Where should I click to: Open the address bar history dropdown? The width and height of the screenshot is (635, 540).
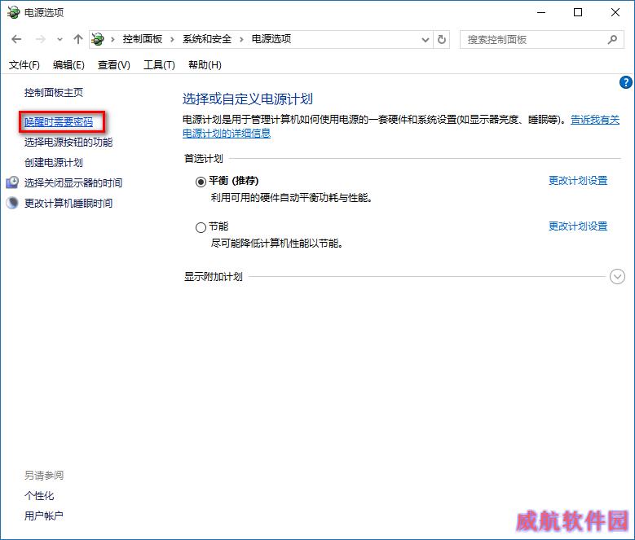[x=426, y=40]
